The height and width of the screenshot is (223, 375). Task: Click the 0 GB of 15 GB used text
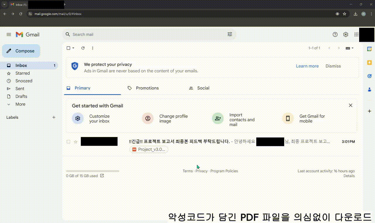(x=82, y=176)
